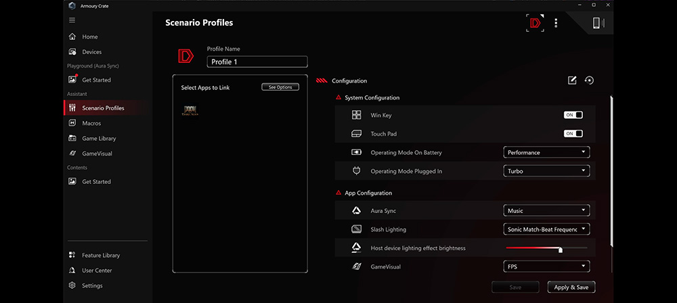The image size is (677, 303).
Task: Click the Armoury Crate logo icon
Action: pos(72,6)
